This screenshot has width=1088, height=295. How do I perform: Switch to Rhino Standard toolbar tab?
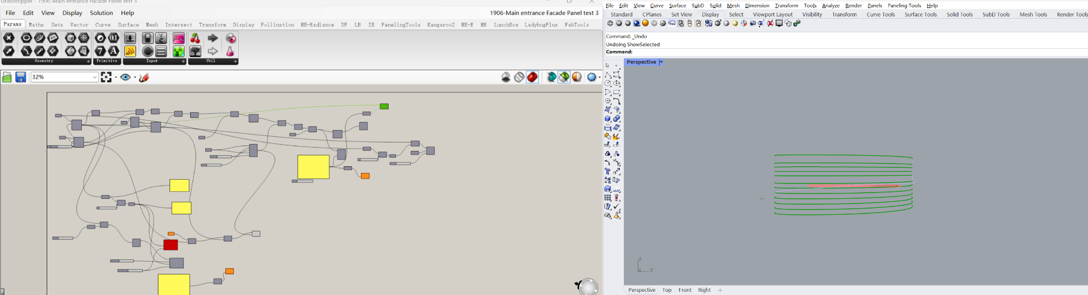(621, 14)
